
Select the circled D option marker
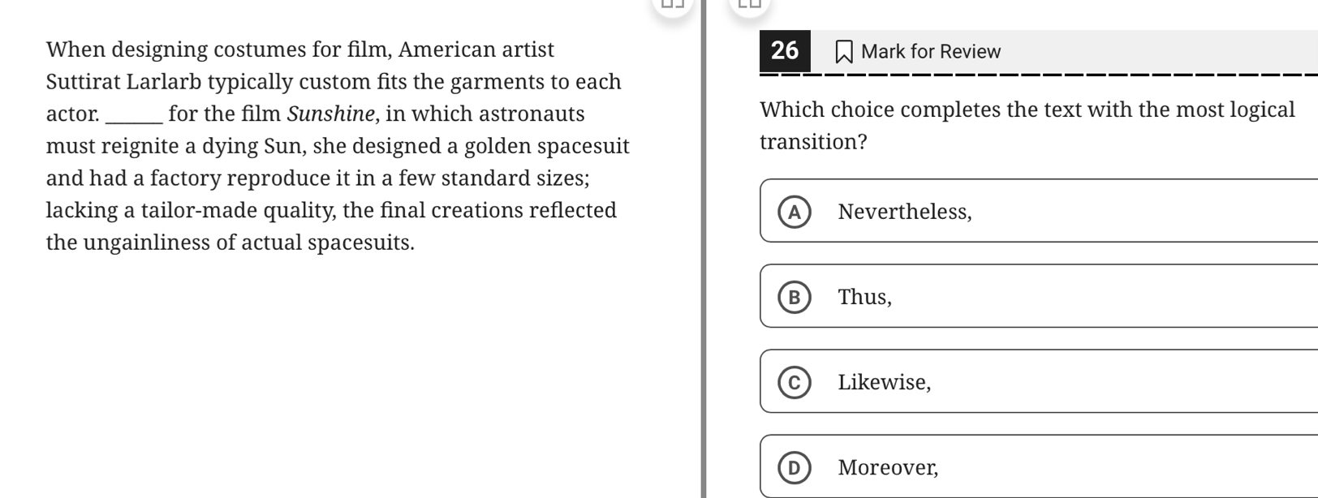[795, 467]
